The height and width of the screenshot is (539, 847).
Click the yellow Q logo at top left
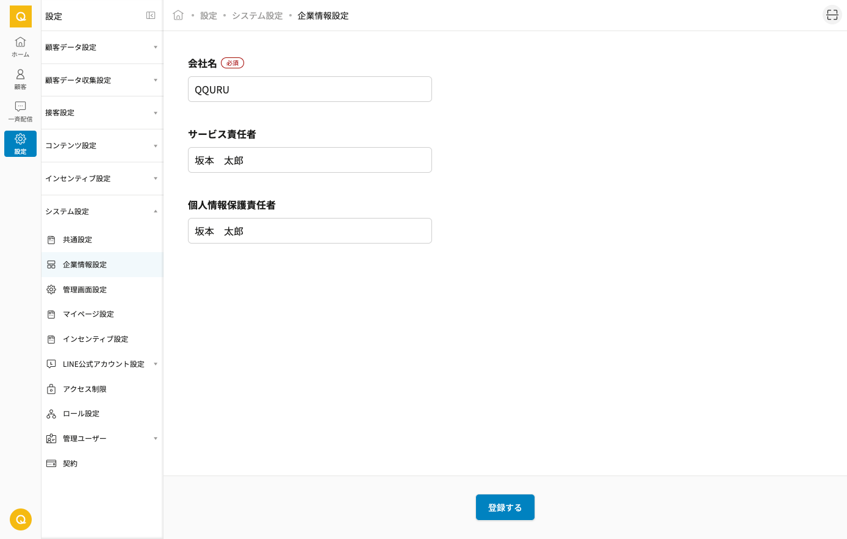(20, 16)
